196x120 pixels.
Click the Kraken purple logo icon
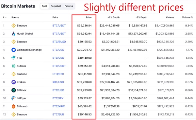[13, 82]
